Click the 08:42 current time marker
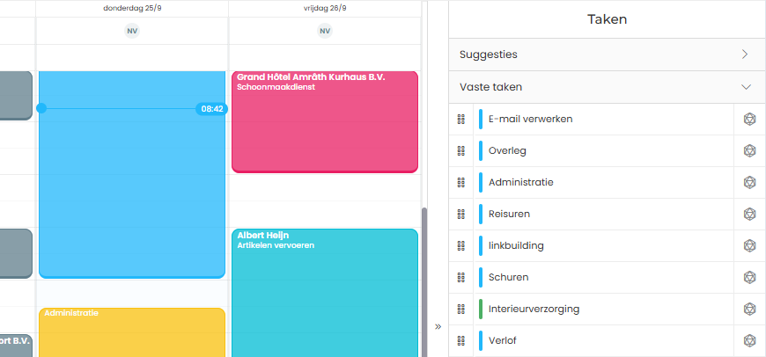The width and height of the screenshot is (766, 357). coord(211,109)
